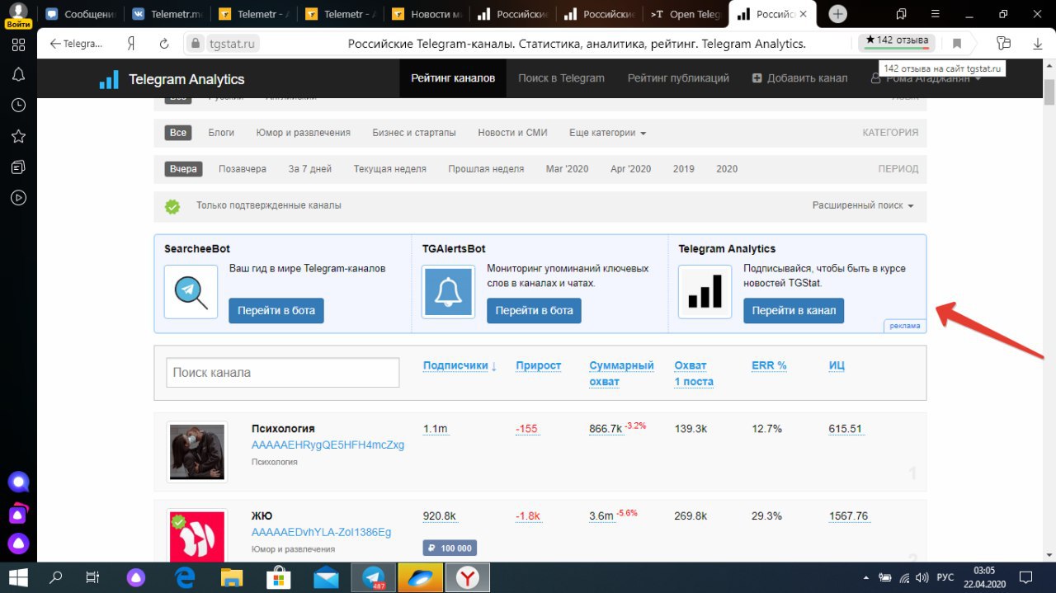Click the Yandex Я home button
This screenshot has width=1056, height=593.
(x=130, y=44)
